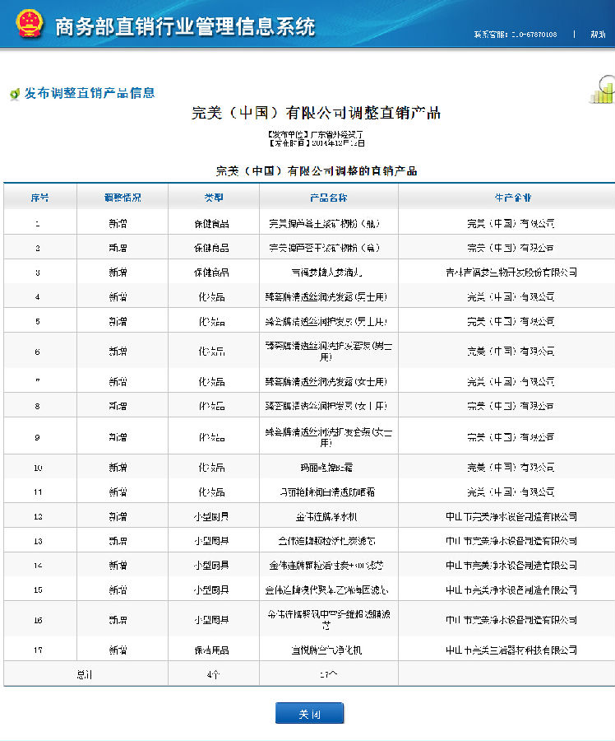
Task: Click the green leaf icon beside 发布调整直销产品信息
Action: pyautogui.click(x=15, y=94)
